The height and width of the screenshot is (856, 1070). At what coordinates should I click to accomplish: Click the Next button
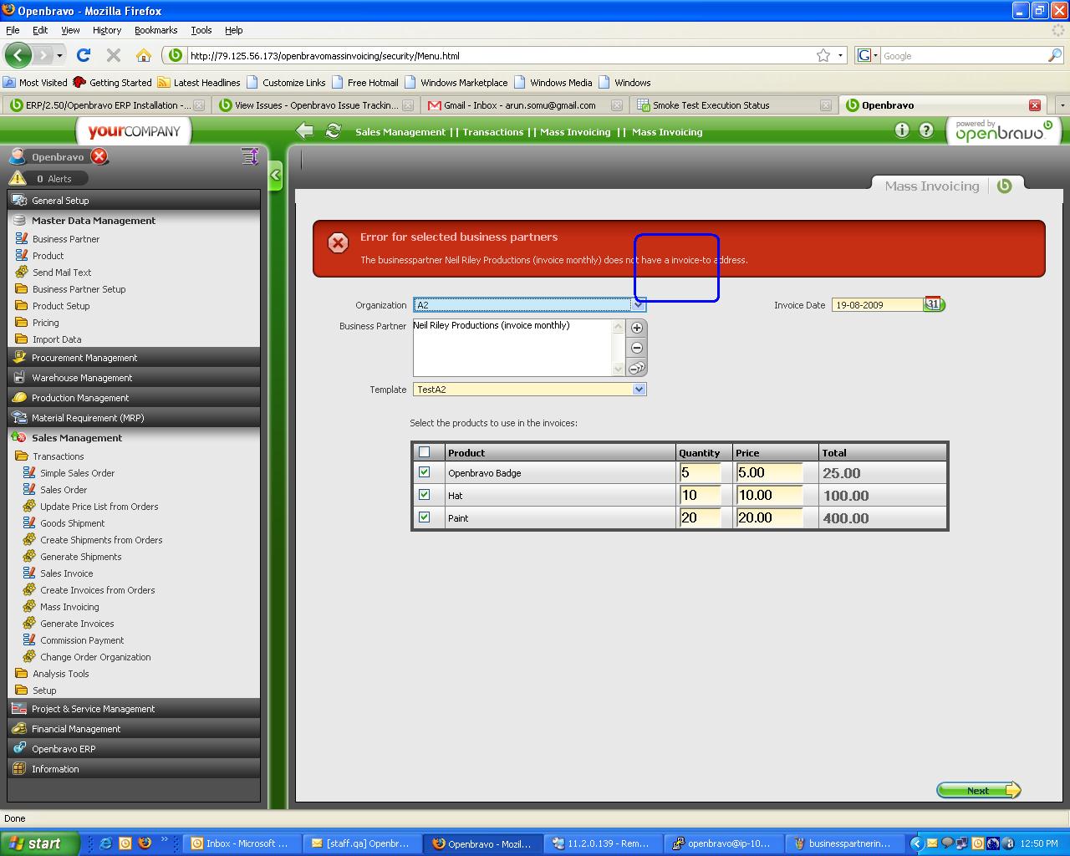click(978, 791)
